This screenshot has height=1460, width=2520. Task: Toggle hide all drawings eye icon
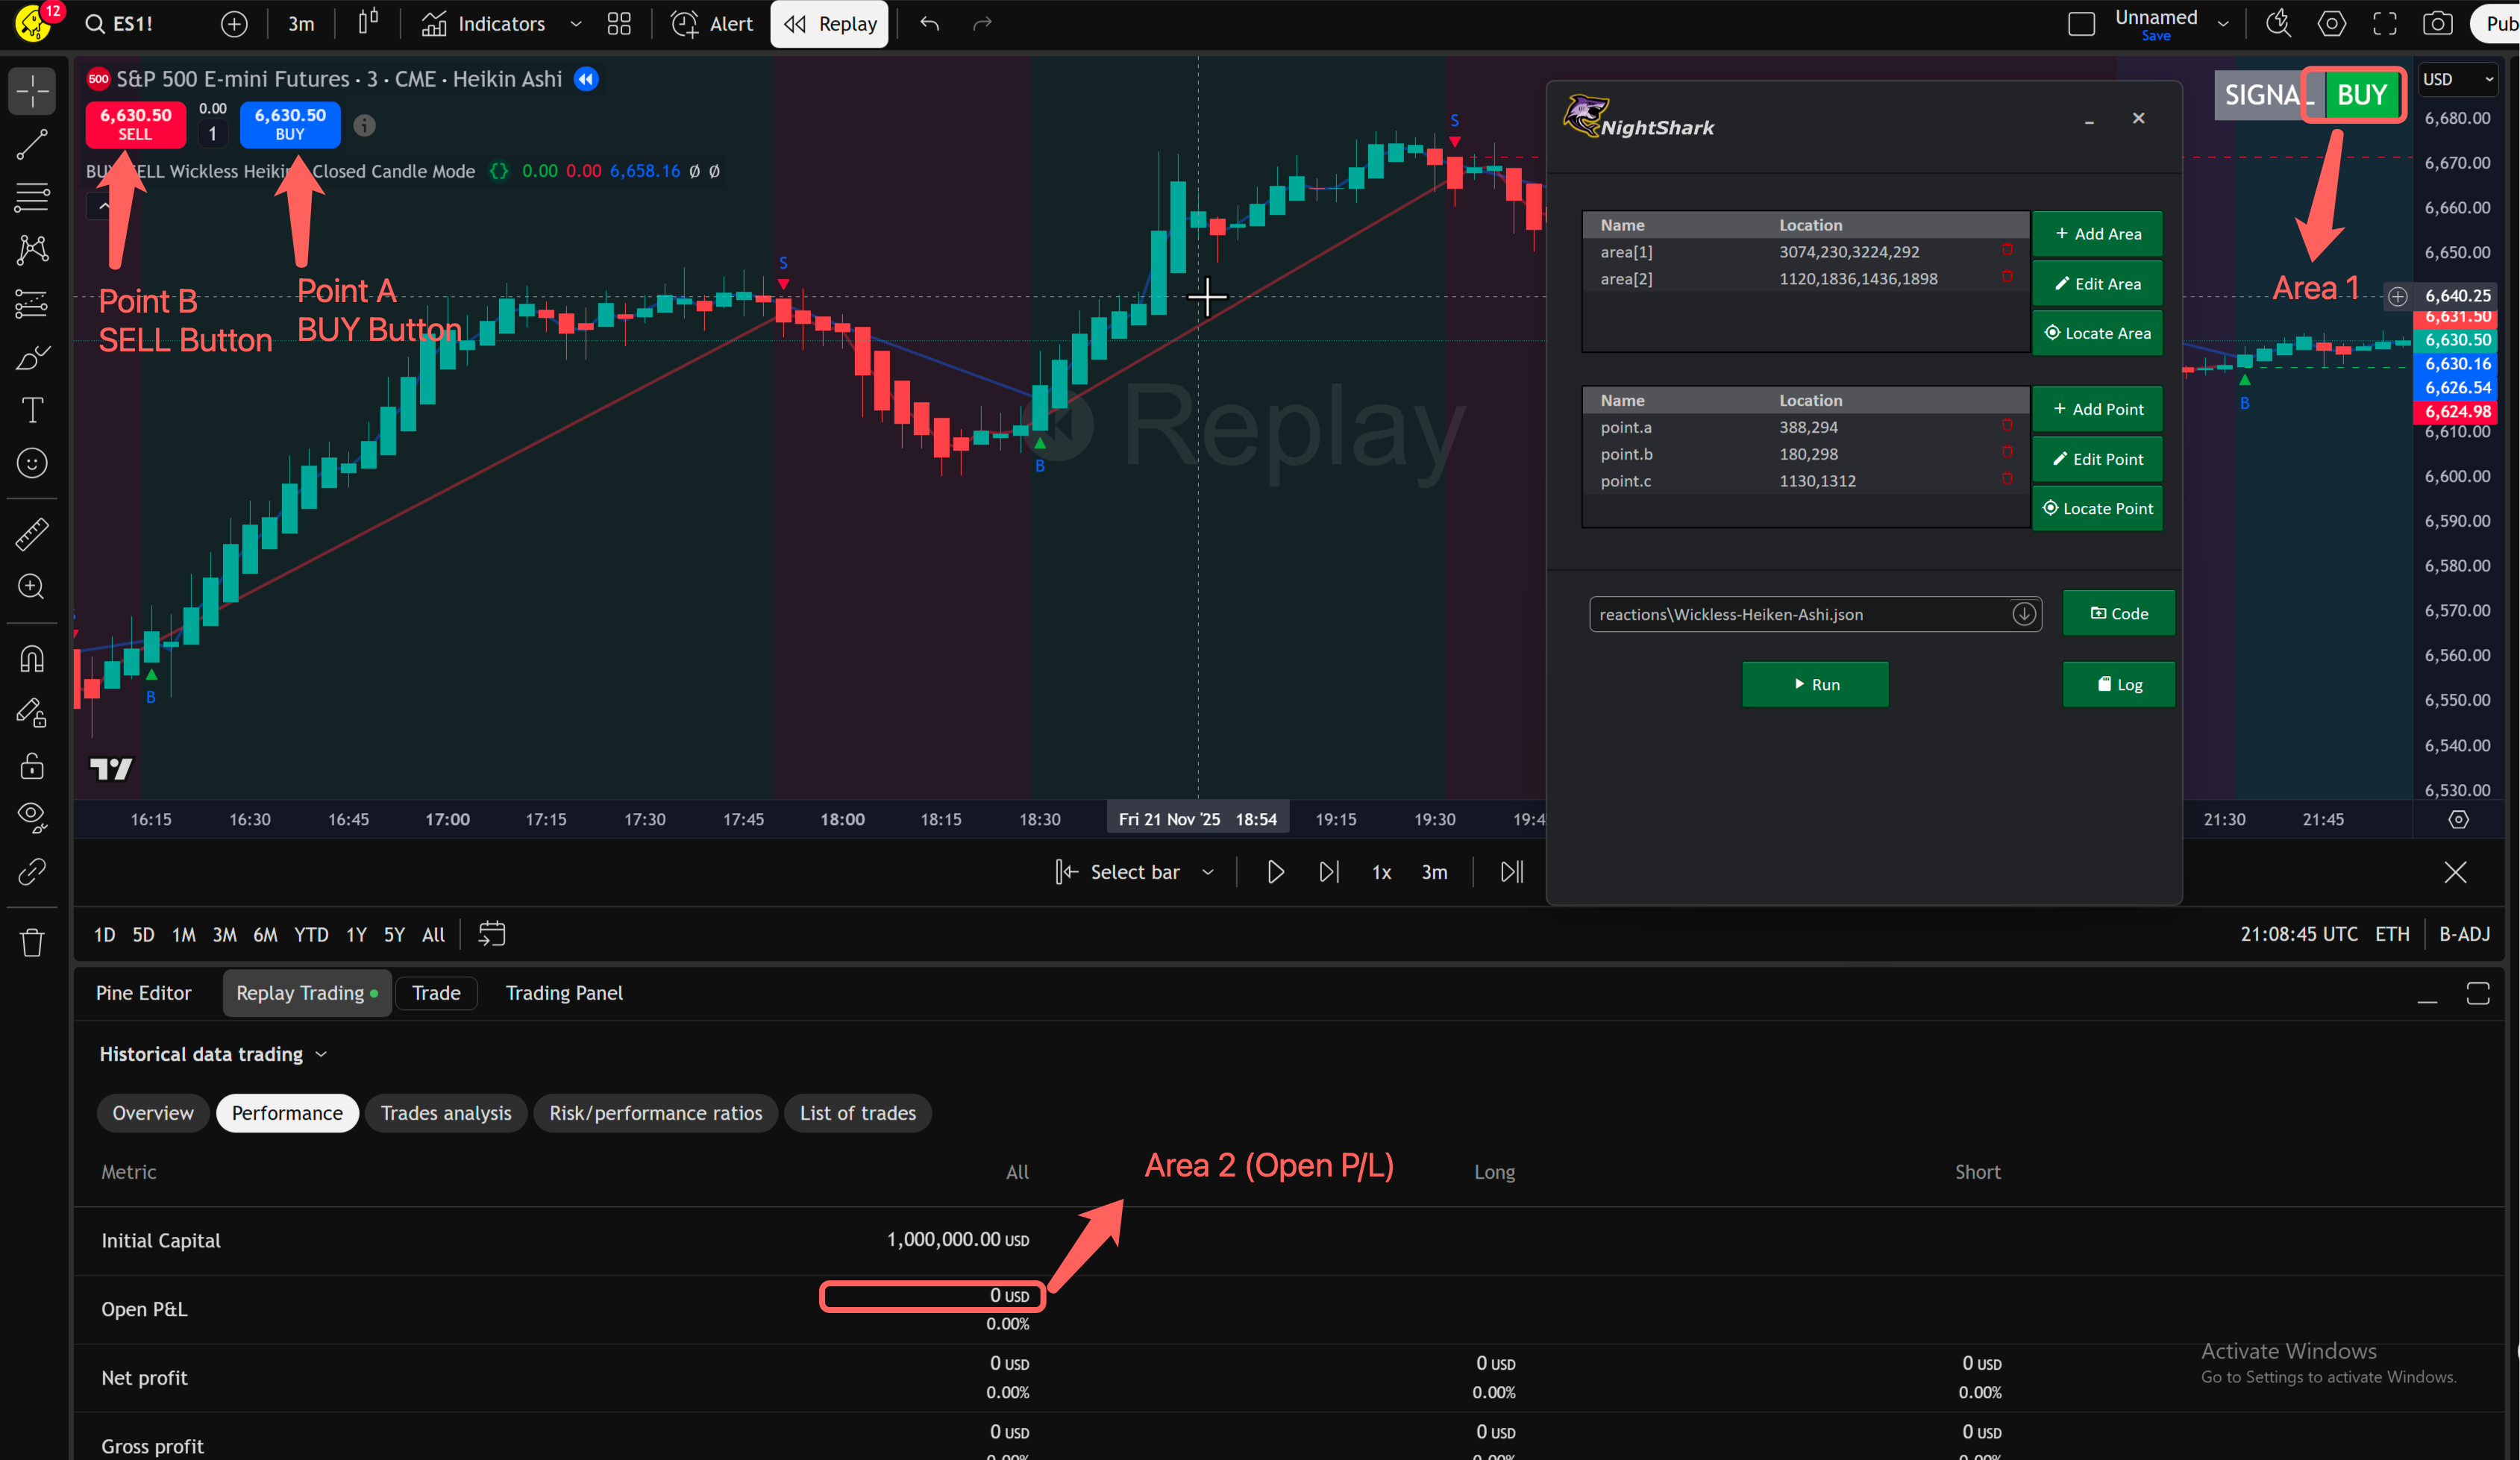(x=32, y=815)
